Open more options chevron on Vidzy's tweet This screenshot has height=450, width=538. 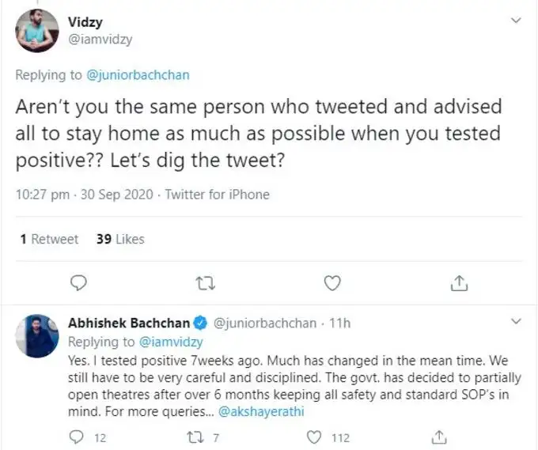coord(517,19)
